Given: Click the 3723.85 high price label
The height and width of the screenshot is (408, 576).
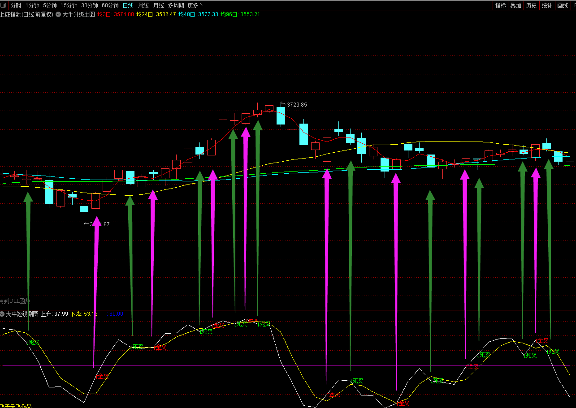Looking at the screenshot, I should coord(297,105).
